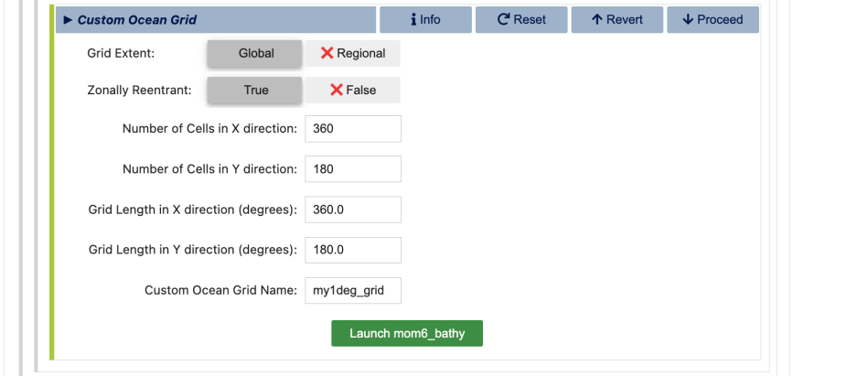Click the Reset circular arrow button
This screenshot has height=376, width=847.
coord(521,19)
